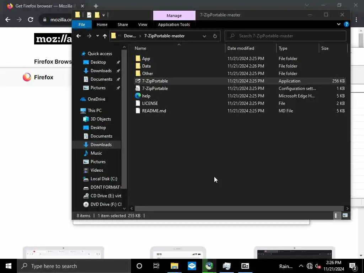Viewport: 364px width, 273px height.
Task: Click the Dow... breadcrumb in address bar
Action: pyautogui.click(x=130, y=36)
